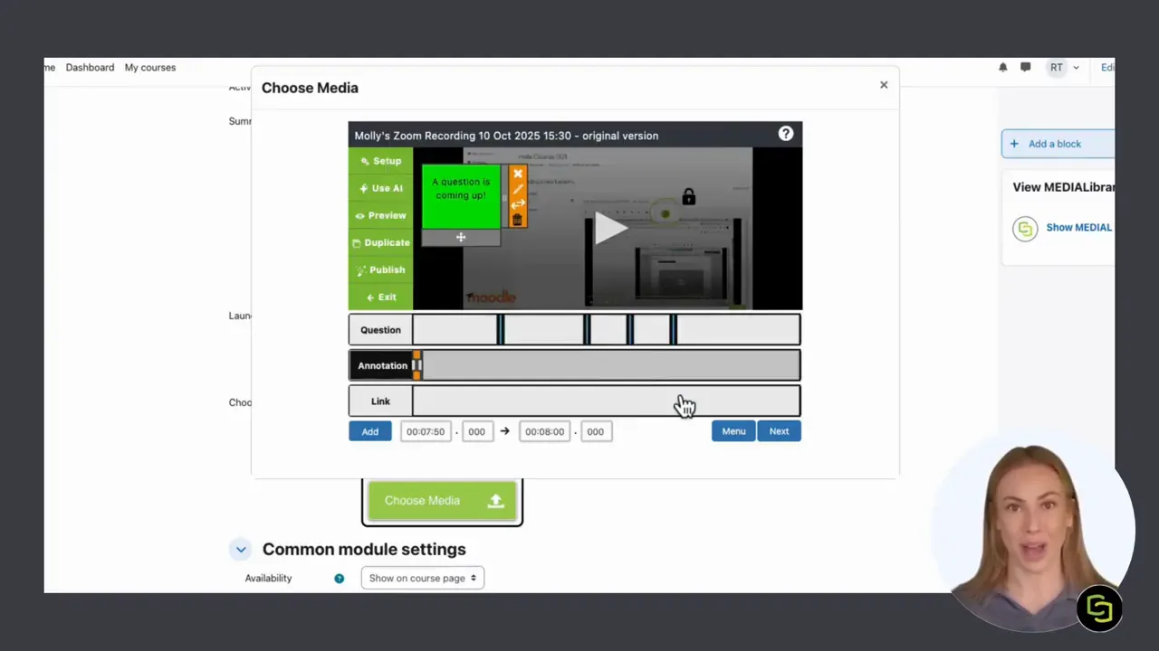This screenshot has height=651, width=1159.
Task: Click the Add a block button
Action: pos(1058,144)
